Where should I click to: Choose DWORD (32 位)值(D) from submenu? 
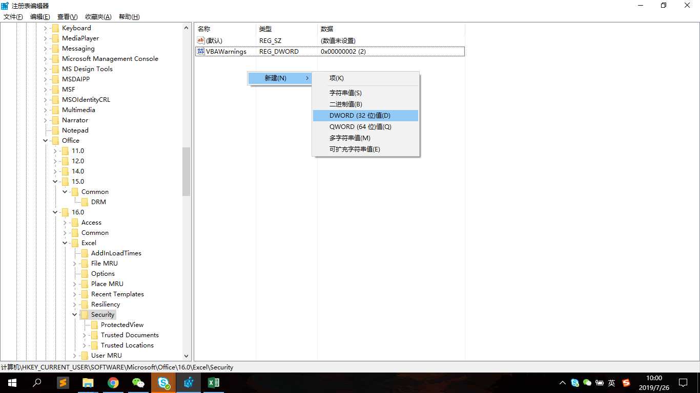pyautogui.click(x=366, y=116)
